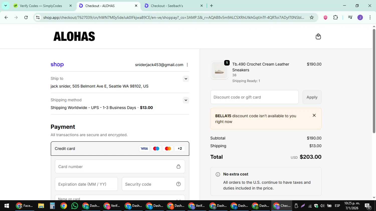Click the product name Tb.490 Crochet Cream Leather Sneakers
Image resolution: width=376 pixels, height=211 pixels.
(261, 67)
